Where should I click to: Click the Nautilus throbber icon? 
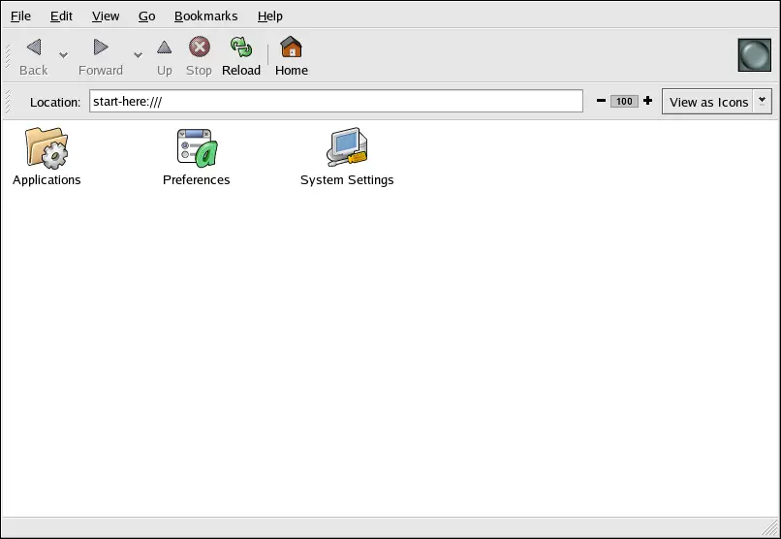tap(754, 55)
